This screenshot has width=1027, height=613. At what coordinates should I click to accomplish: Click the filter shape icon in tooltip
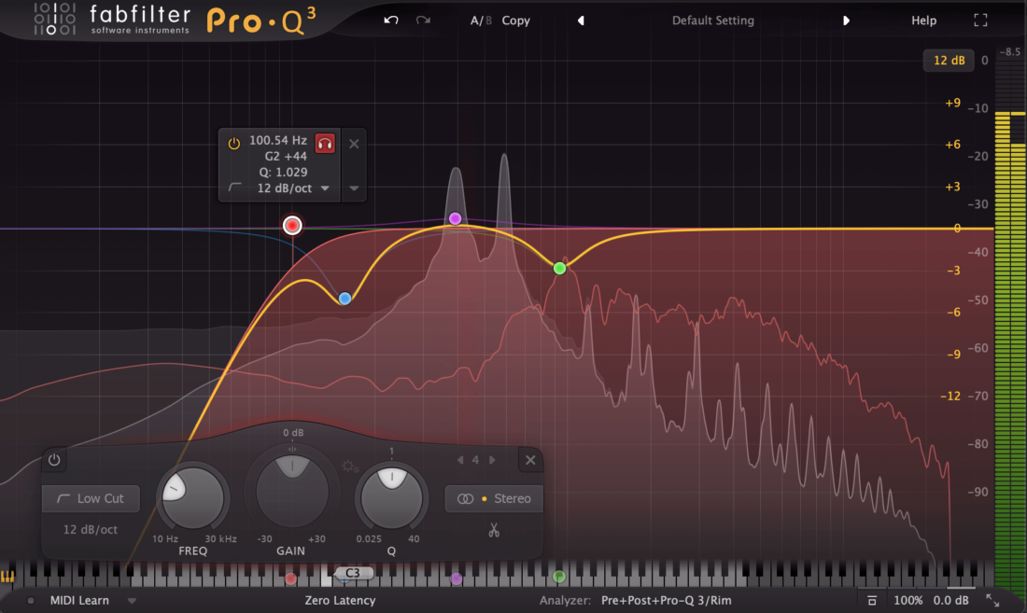235,188
